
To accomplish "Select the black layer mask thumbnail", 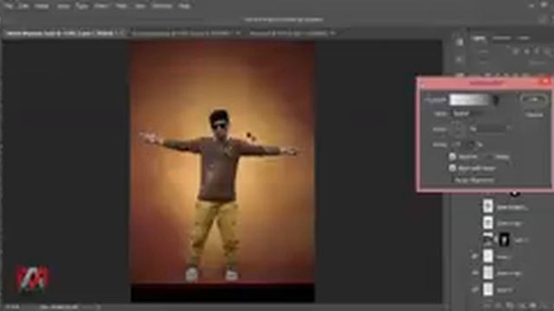I will click(504, 240).
